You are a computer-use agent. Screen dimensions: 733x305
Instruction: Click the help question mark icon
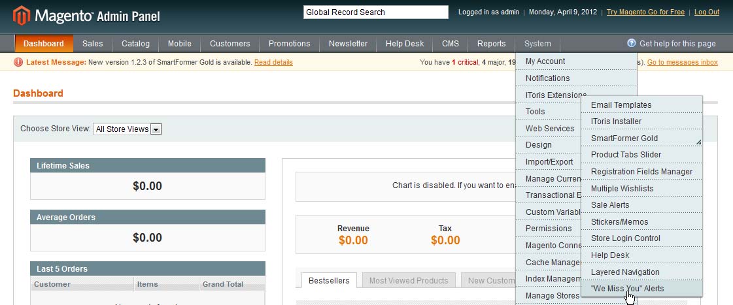632,43
